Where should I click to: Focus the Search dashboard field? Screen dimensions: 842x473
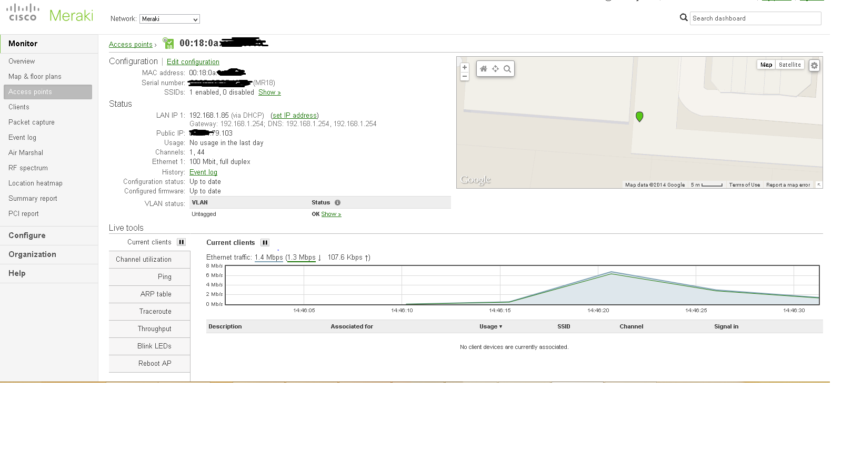[755, 18]
